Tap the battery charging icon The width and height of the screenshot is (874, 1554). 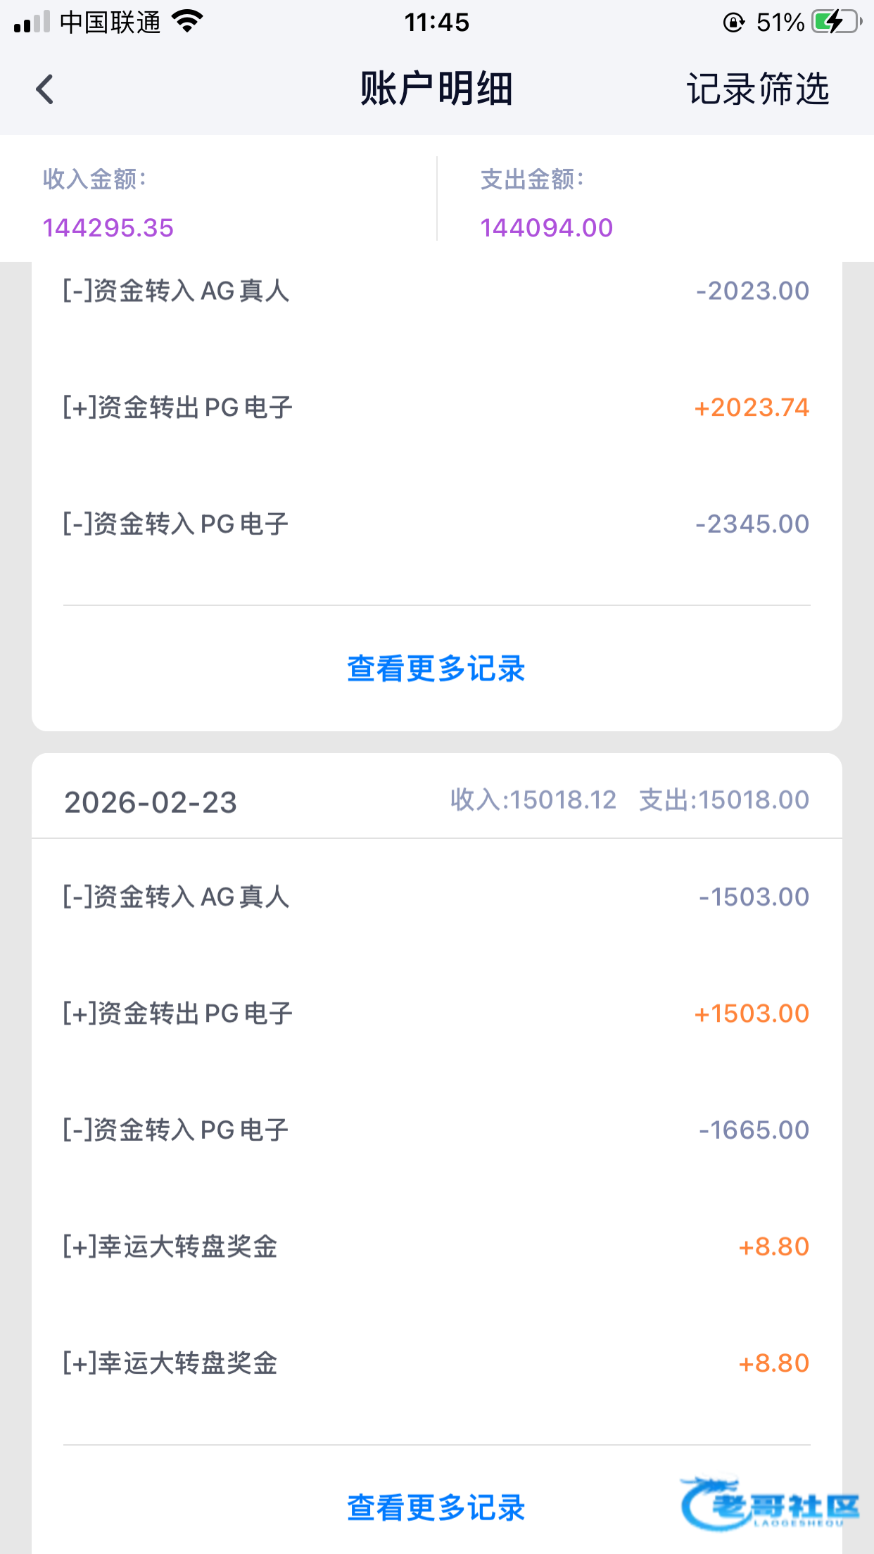pos(835,22)
